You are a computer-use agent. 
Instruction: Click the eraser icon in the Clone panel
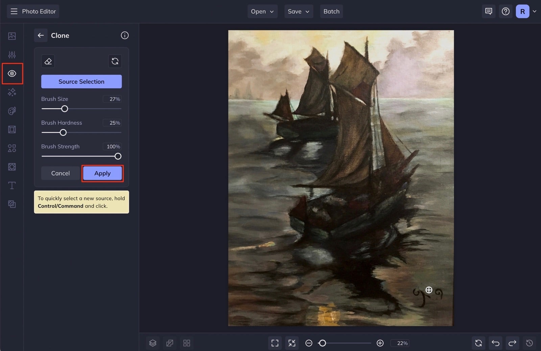(x=48, y=61)
